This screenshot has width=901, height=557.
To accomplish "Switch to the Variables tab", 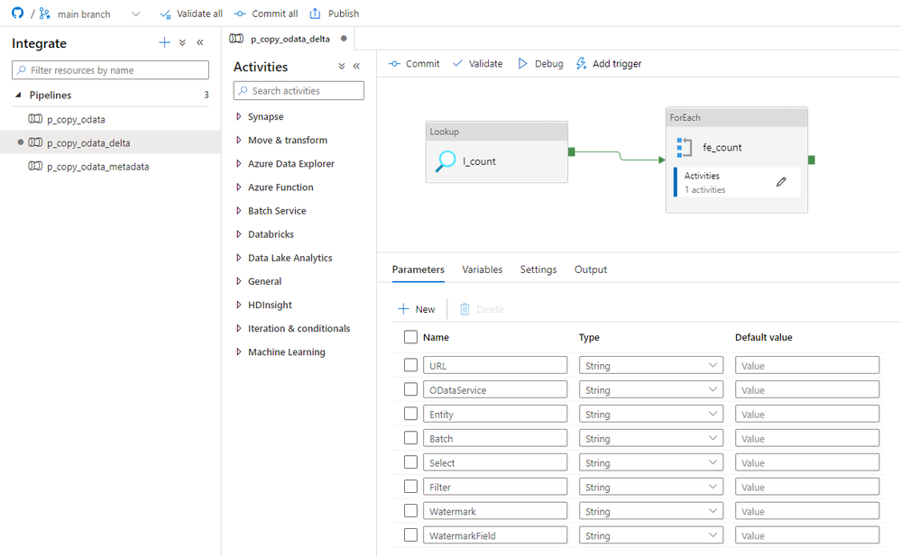I will 483,269.
